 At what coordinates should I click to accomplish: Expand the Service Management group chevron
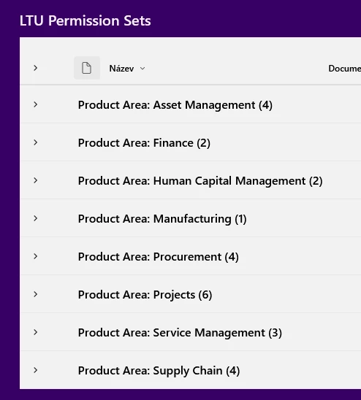36,332
